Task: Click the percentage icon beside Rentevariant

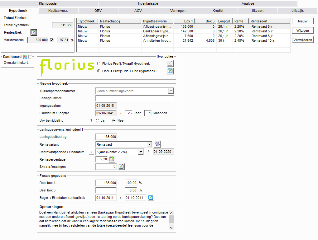Action: 157,144
